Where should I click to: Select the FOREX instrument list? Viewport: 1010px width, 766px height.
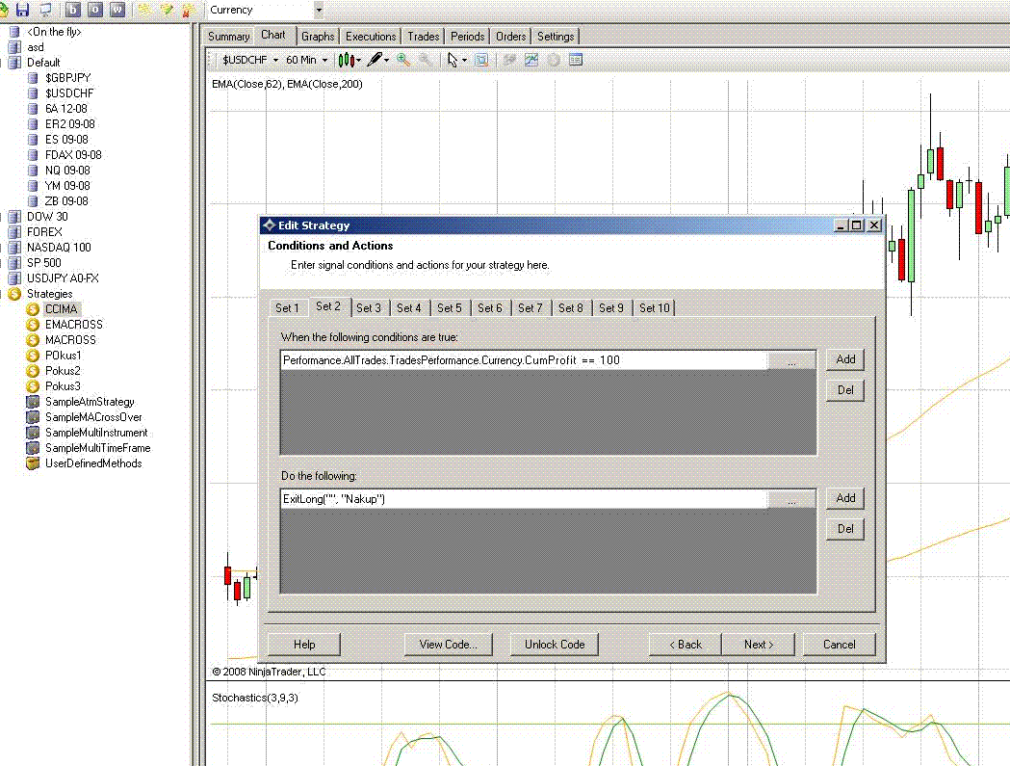[x=44, y=232]
